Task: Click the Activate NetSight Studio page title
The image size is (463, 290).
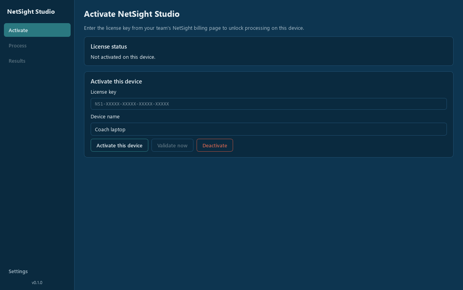Action: pos(132,14)
